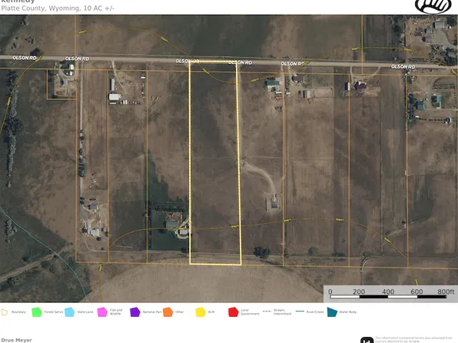Select the purple National Park legend swatch
This screenshot has width=458, height=343.
135,312
